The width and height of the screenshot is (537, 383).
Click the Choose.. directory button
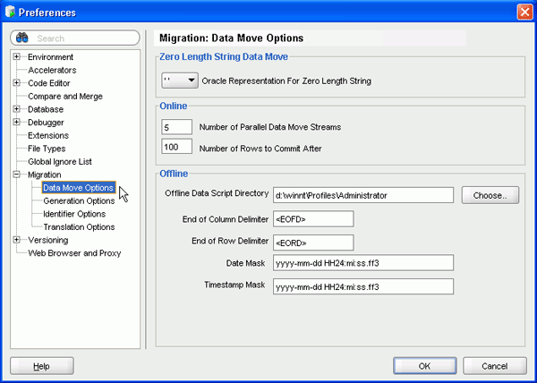click(x=490, y=194)
